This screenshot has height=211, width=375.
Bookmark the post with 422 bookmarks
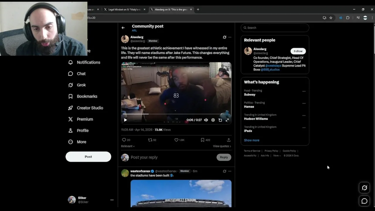(202, 140)
